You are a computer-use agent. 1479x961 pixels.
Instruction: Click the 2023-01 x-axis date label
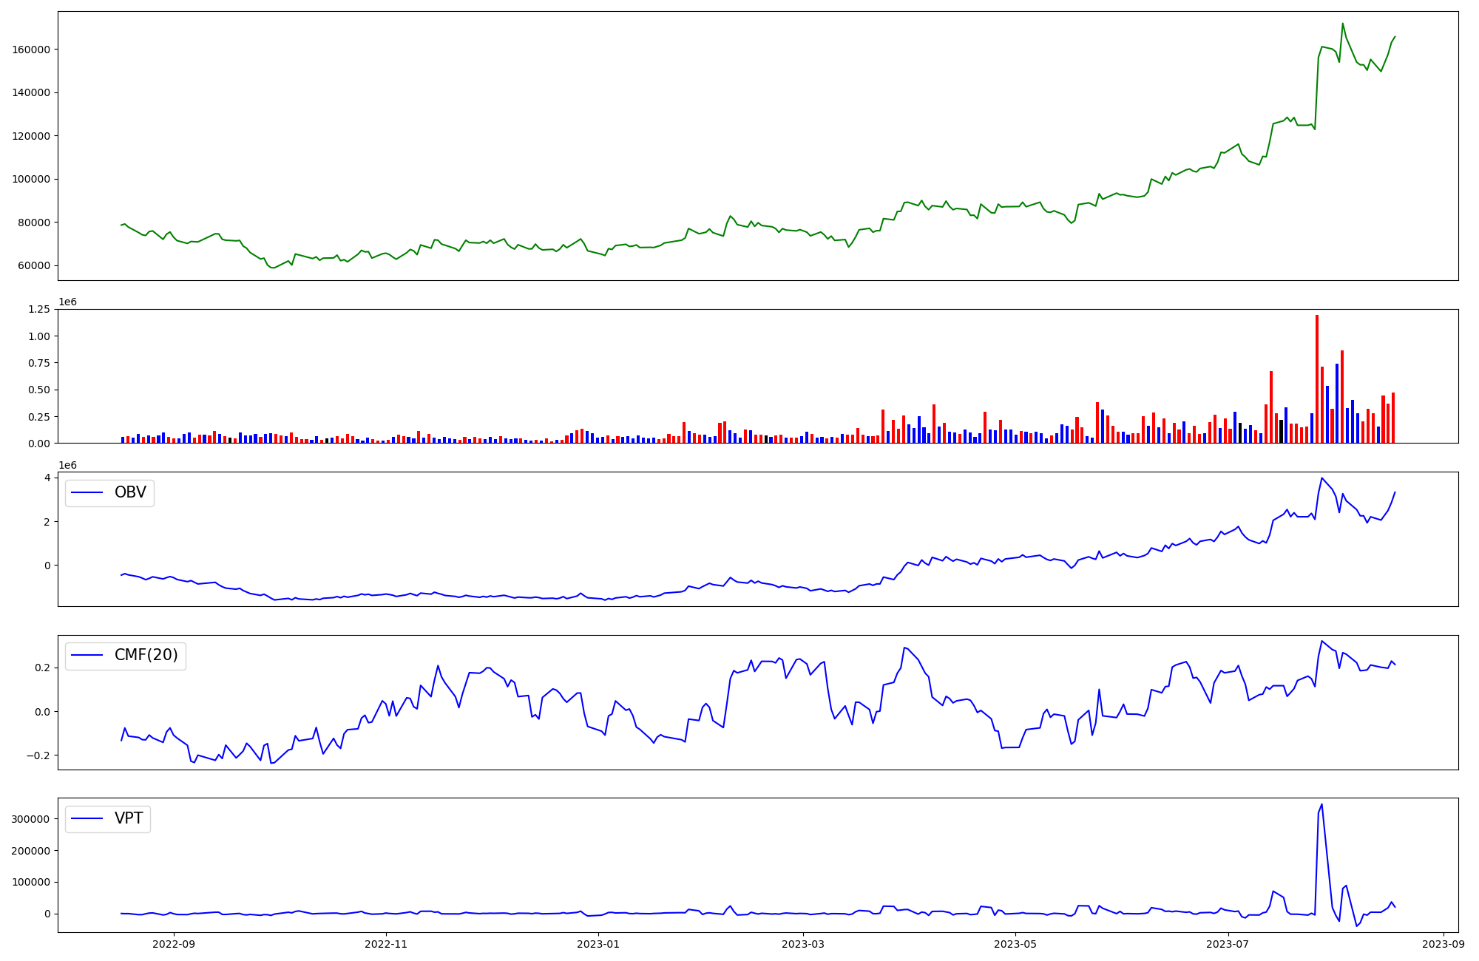pos(598,944)
